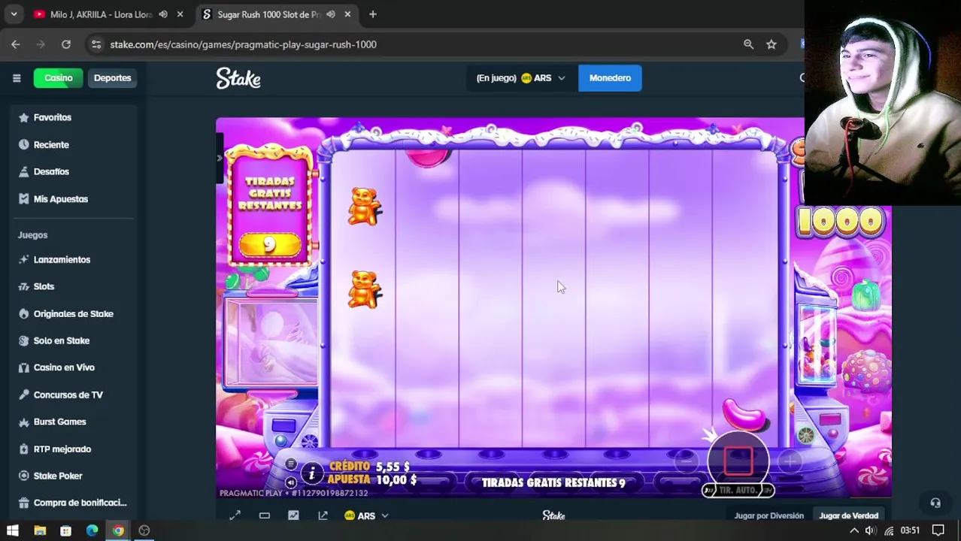Click the APUESTA 10,00 $ display
961x541 pixels.
(x=371, y=479)
